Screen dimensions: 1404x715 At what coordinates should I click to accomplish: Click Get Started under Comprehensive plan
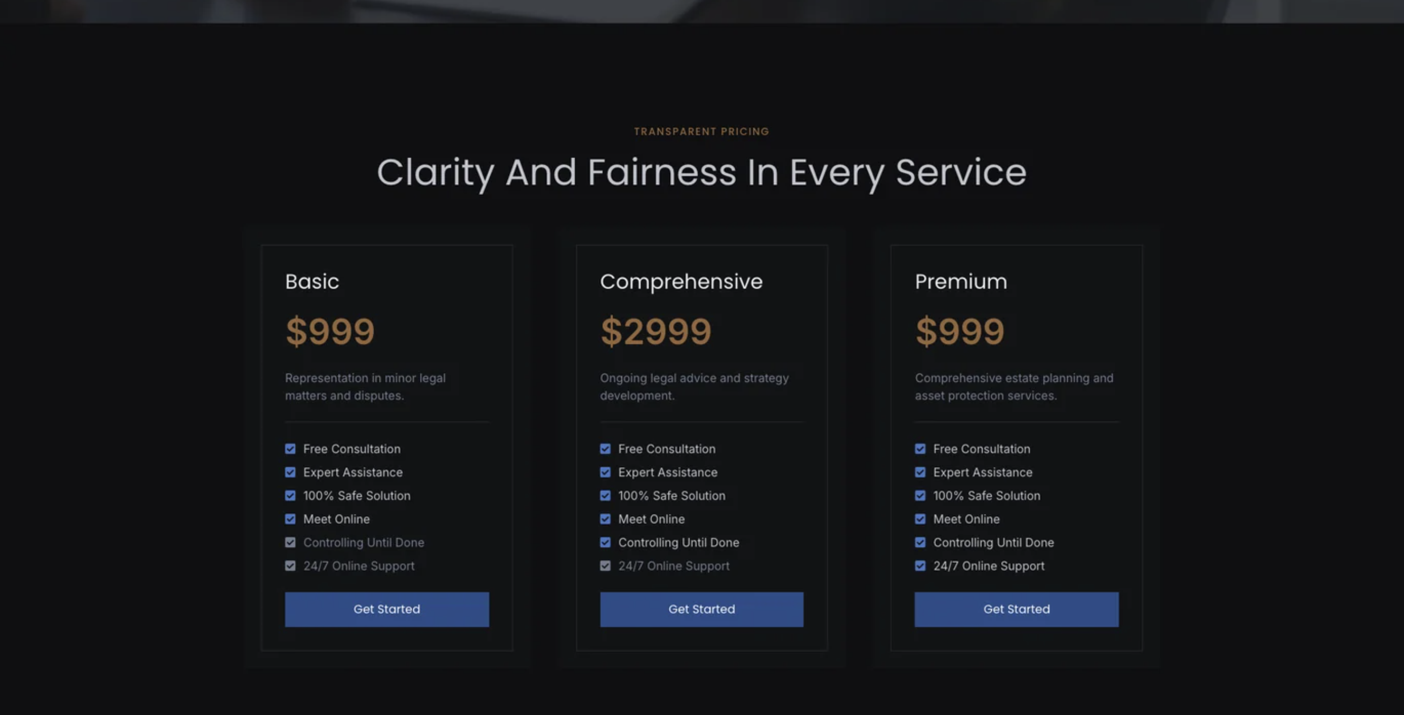coord(701,609)
